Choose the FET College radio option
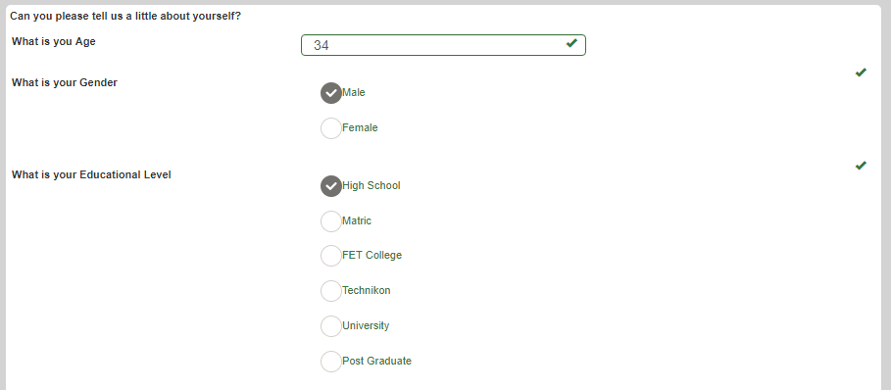 tap(331, 256)
